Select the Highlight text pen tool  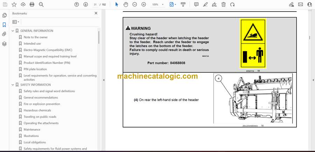(205, 5)
